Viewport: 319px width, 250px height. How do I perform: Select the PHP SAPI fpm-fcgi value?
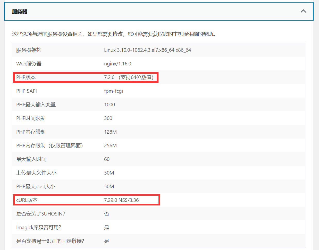113,91
